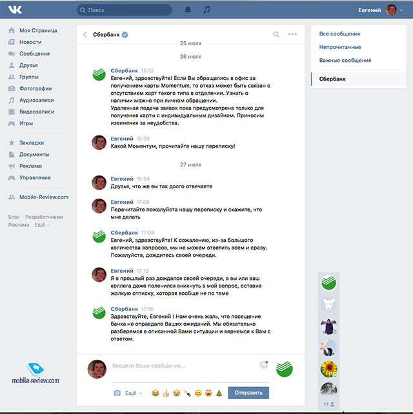Open the sunflower avatar chat in strip
This screenshot has height=414, width=413.
[x=328, y=369]
